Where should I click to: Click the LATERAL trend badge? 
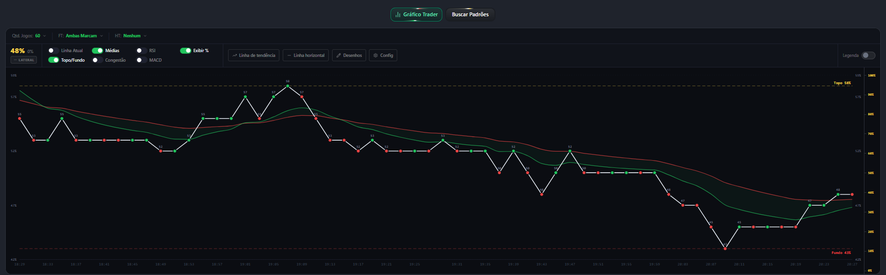[23, 60]
